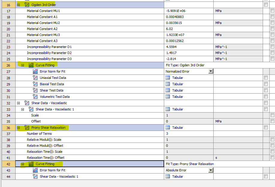Open the Volumetric Test Data tabular icon
This screenshot has height=187, width=275.
(x=168, y=97)
